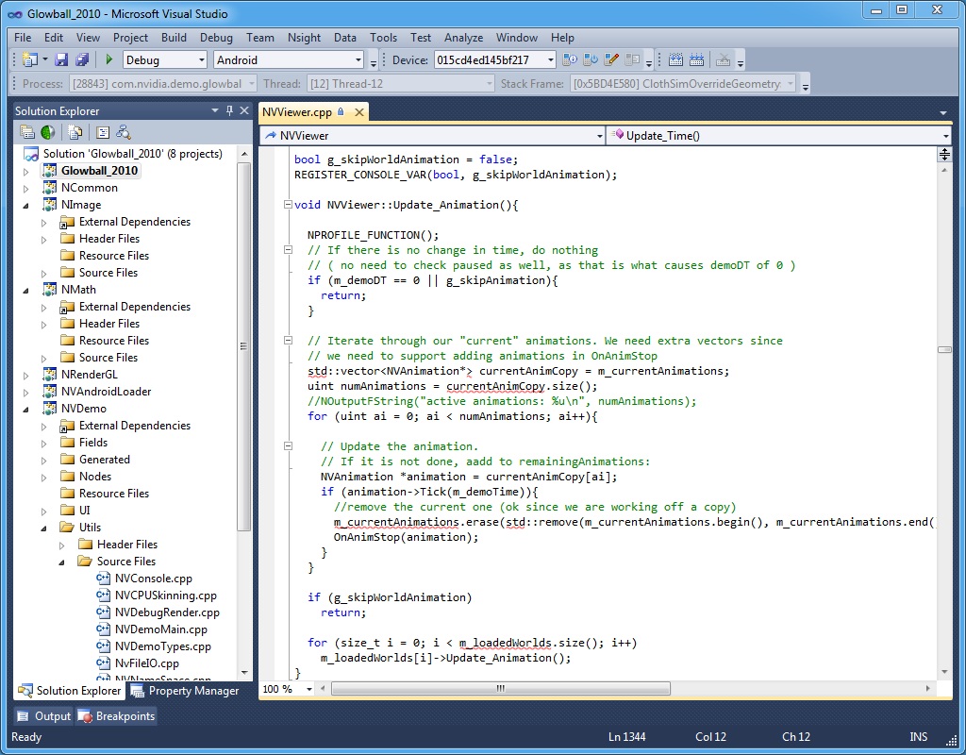Viewport: 966px width, 755px height.
Task: Click the device info icon beside Device field
Action: 570,60
